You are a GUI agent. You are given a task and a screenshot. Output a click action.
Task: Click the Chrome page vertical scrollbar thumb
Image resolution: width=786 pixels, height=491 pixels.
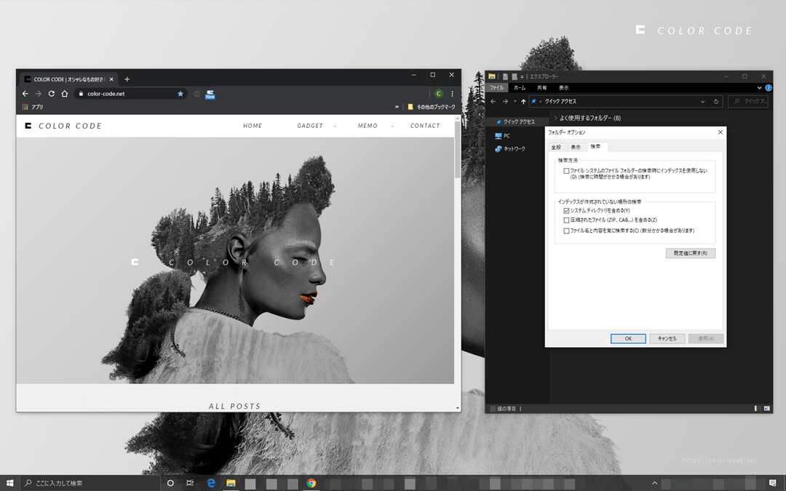pos(457,149)
